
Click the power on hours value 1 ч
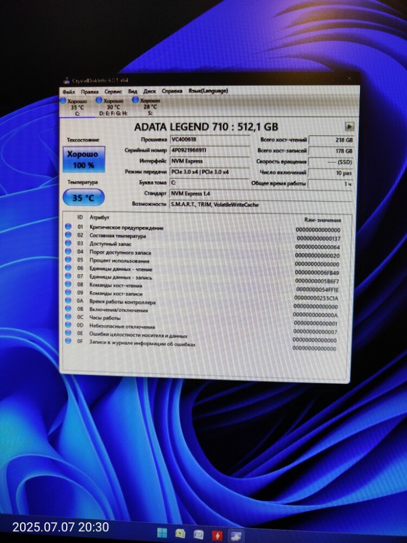point(330,184)
